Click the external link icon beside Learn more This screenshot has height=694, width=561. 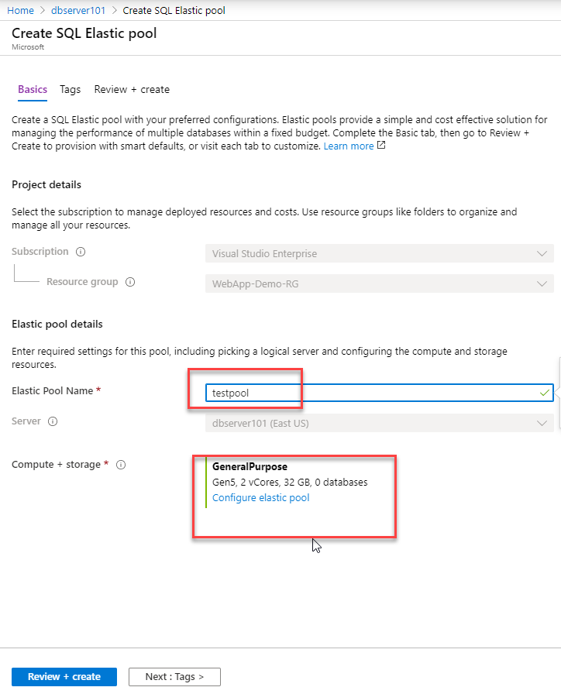pos(381,145)
